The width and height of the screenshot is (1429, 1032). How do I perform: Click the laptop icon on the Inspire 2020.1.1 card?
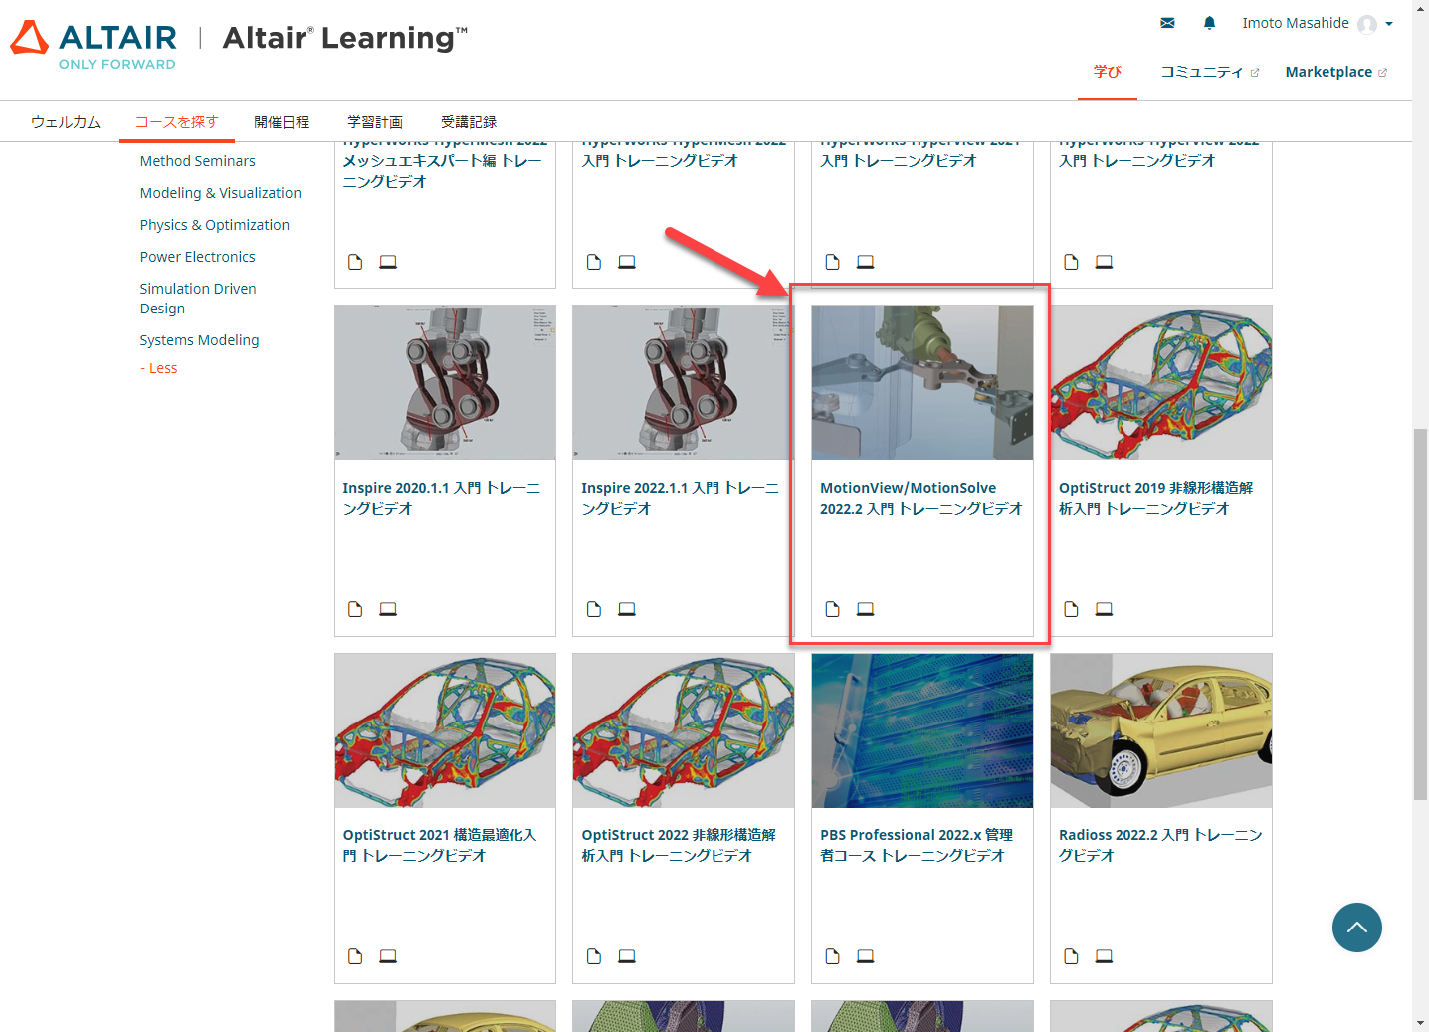(x=388, y=608)
